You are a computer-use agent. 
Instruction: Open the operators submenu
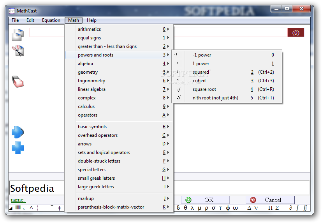coord(119,115)
